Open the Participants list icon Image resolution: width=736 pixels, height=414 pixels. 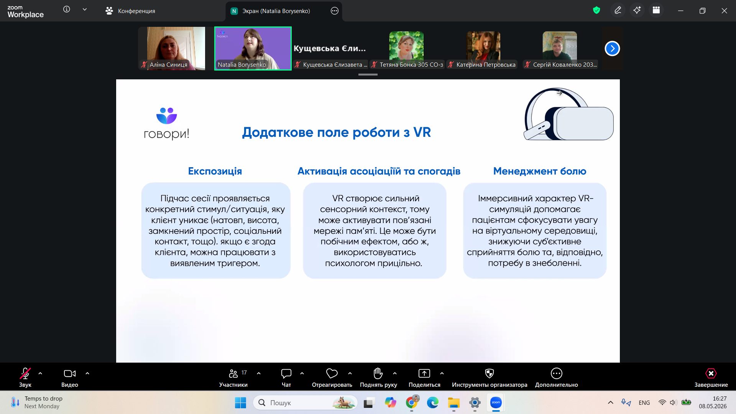point(233,373)
